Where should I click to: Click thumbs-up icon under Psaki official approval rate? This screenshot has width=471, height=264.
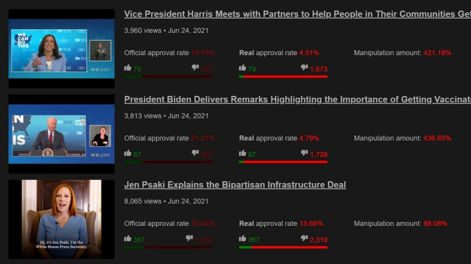(127, 238)
